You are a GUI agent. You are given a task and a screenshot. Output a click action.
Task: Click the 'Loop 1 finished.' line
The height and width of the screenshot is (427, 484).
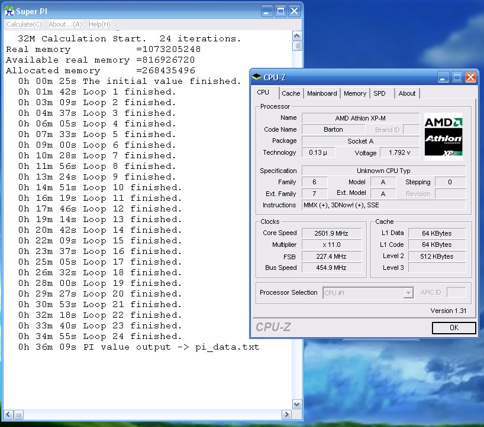tap(97, 92)
